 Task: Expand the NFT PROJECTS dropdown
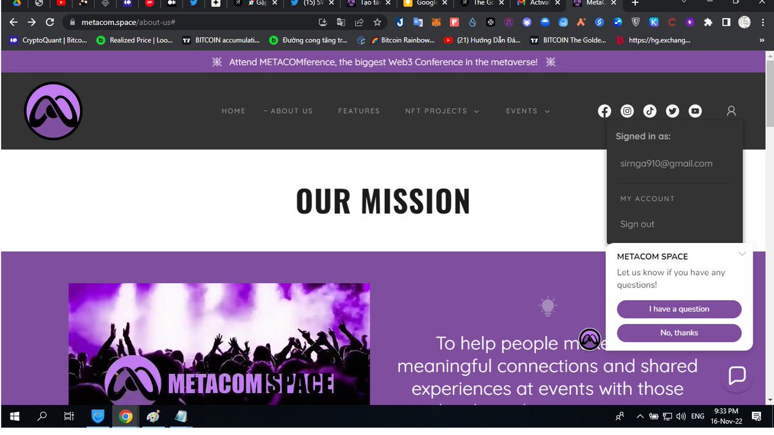pos(442,111)
